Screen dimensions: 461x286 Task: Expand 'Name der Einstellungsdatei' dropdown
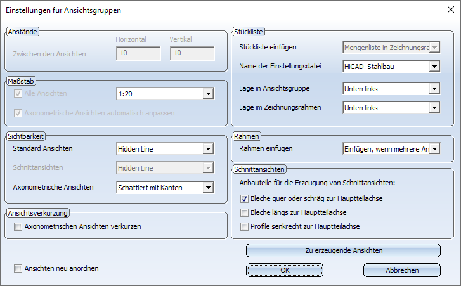[434, 65]
